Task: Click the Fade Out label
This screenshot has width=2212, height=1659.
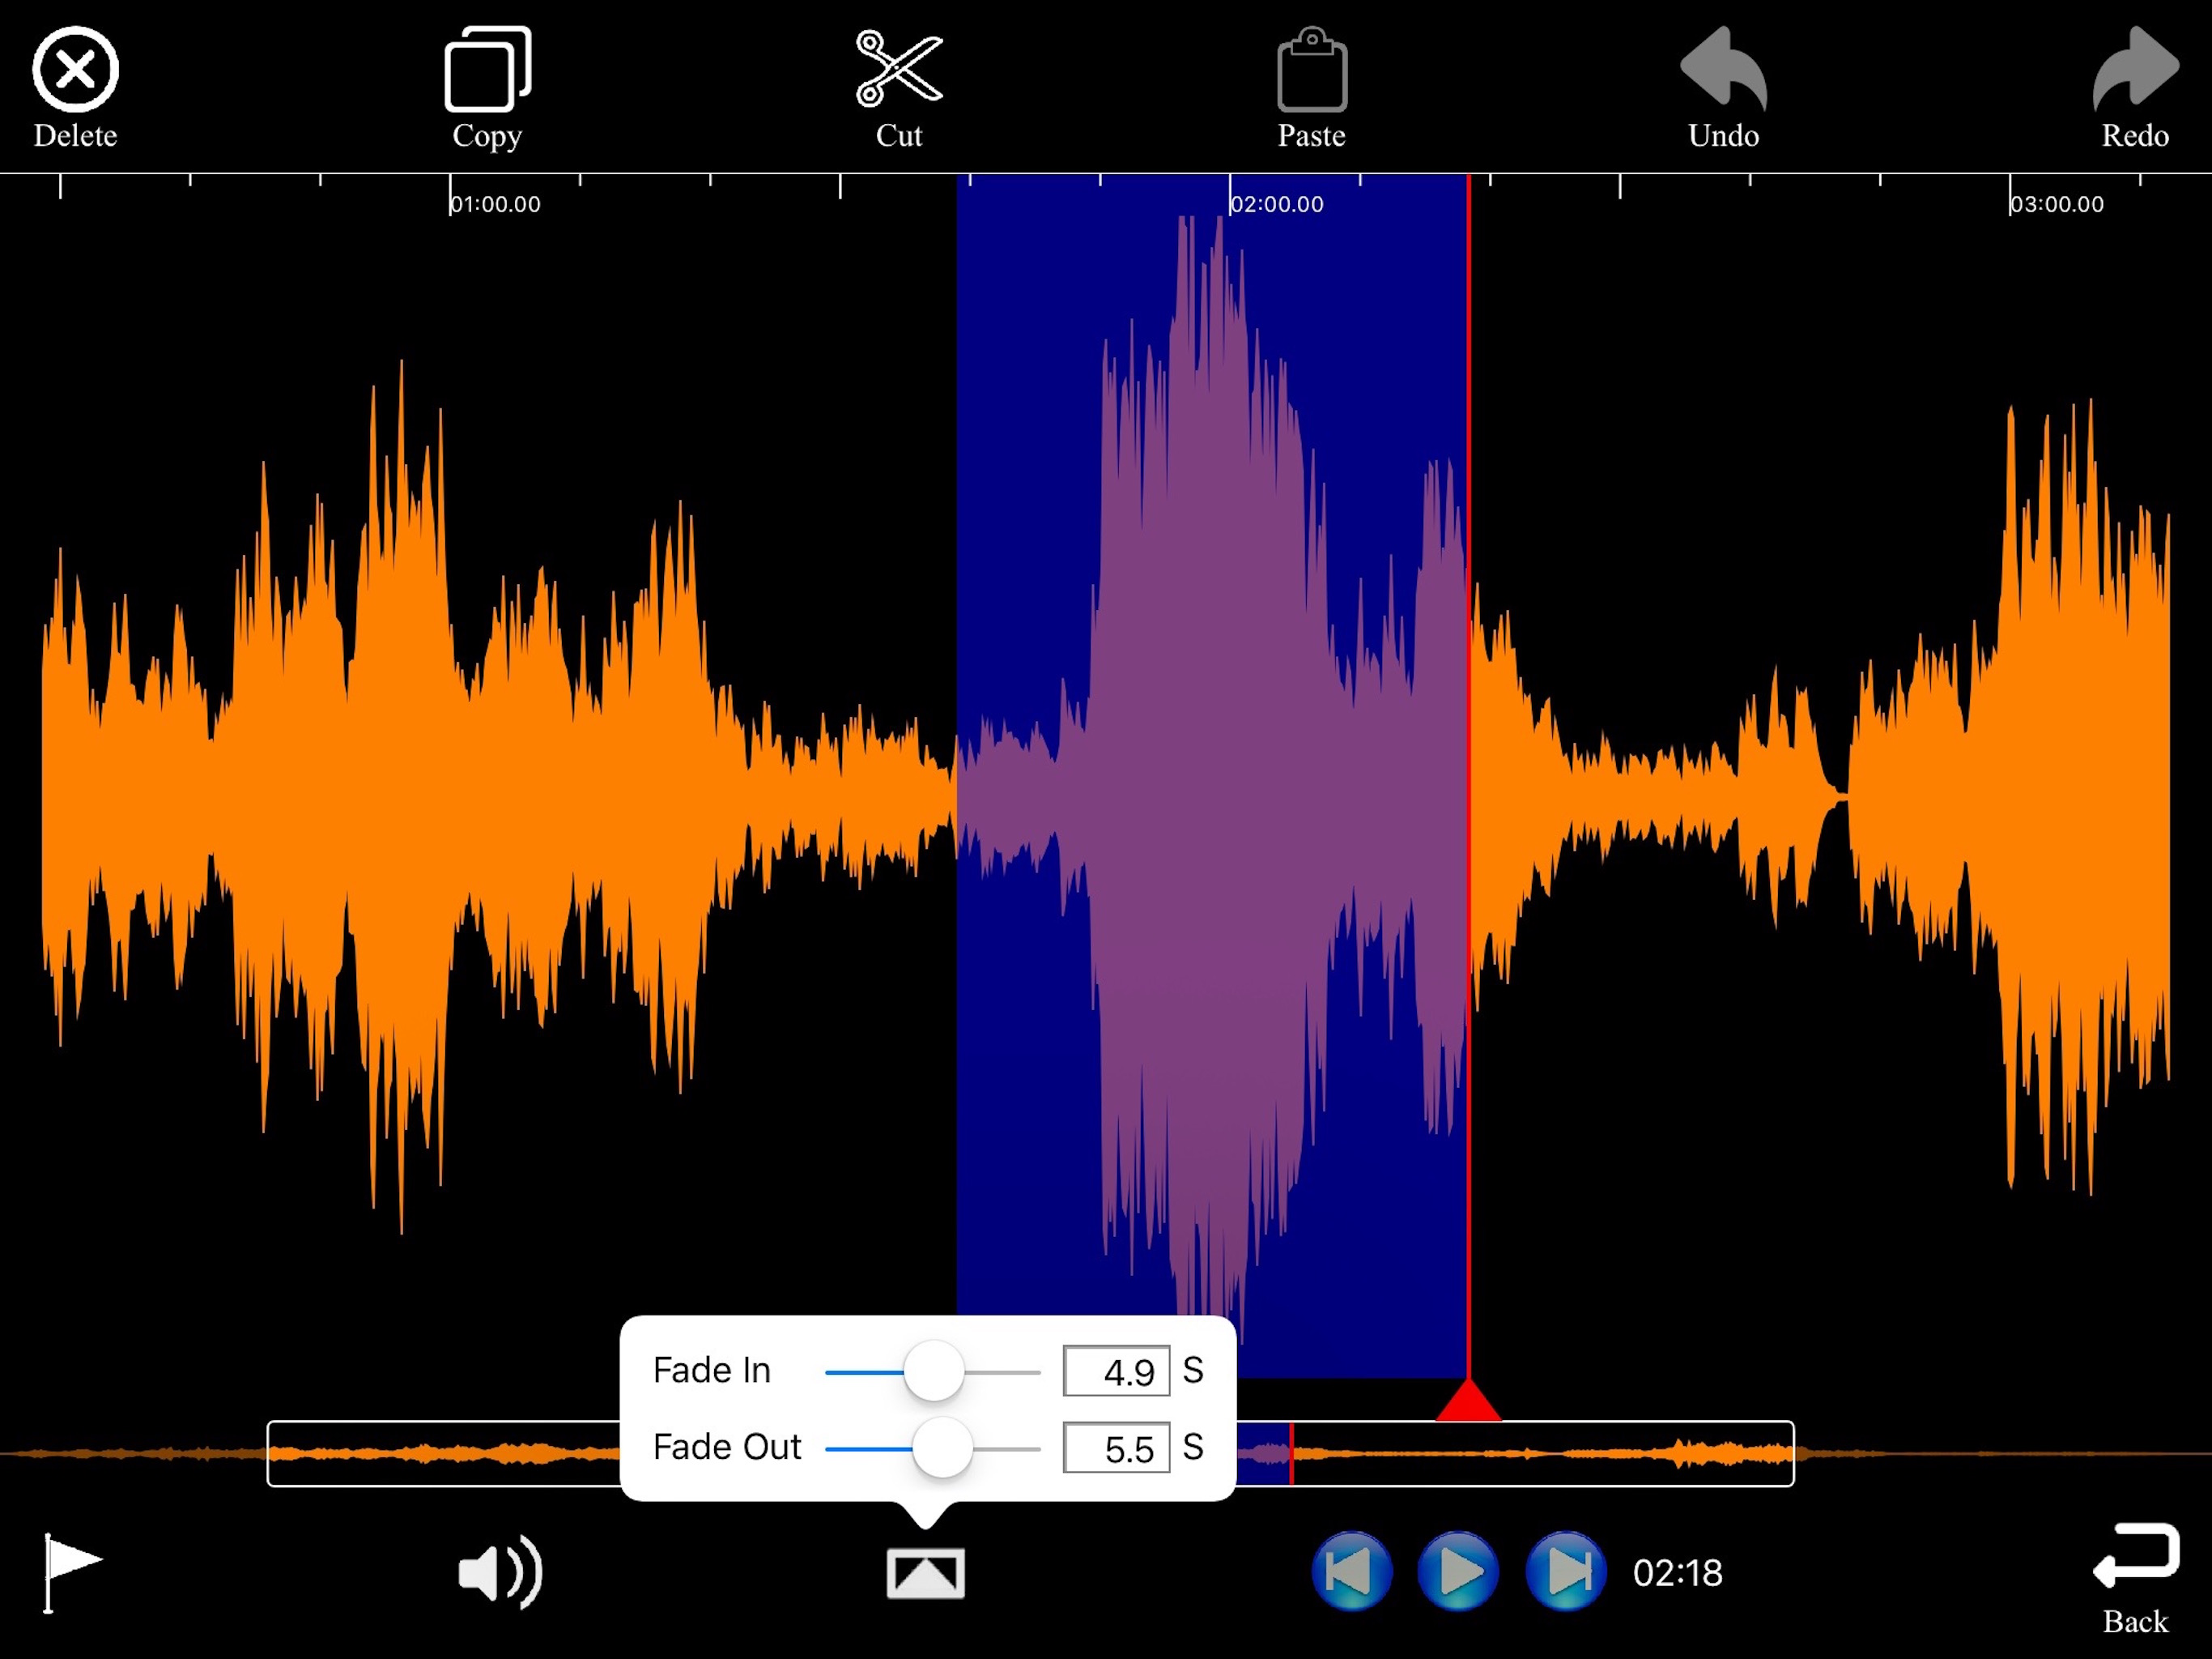Action: point(727,1447)
